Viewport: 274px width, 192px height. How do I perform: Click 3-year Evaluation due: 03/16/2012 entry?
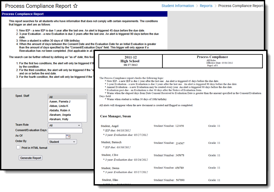pyautogui.click(x=126, y=160)
